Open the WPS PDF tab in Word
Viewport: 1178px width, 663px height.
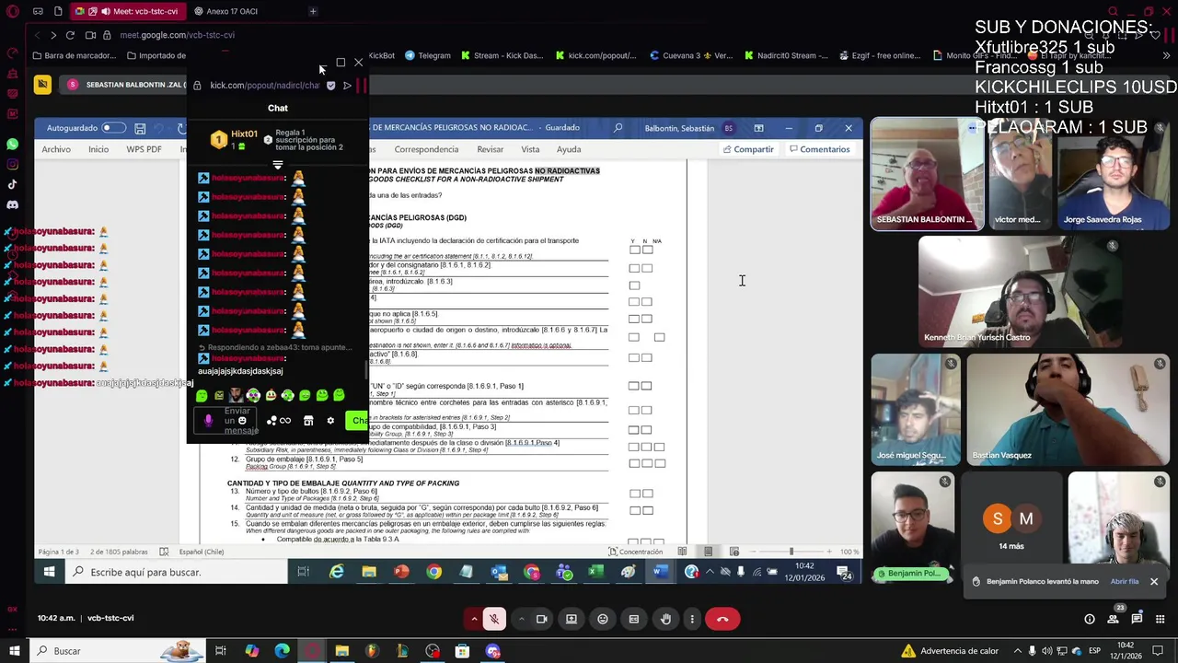tap(144, 149)
